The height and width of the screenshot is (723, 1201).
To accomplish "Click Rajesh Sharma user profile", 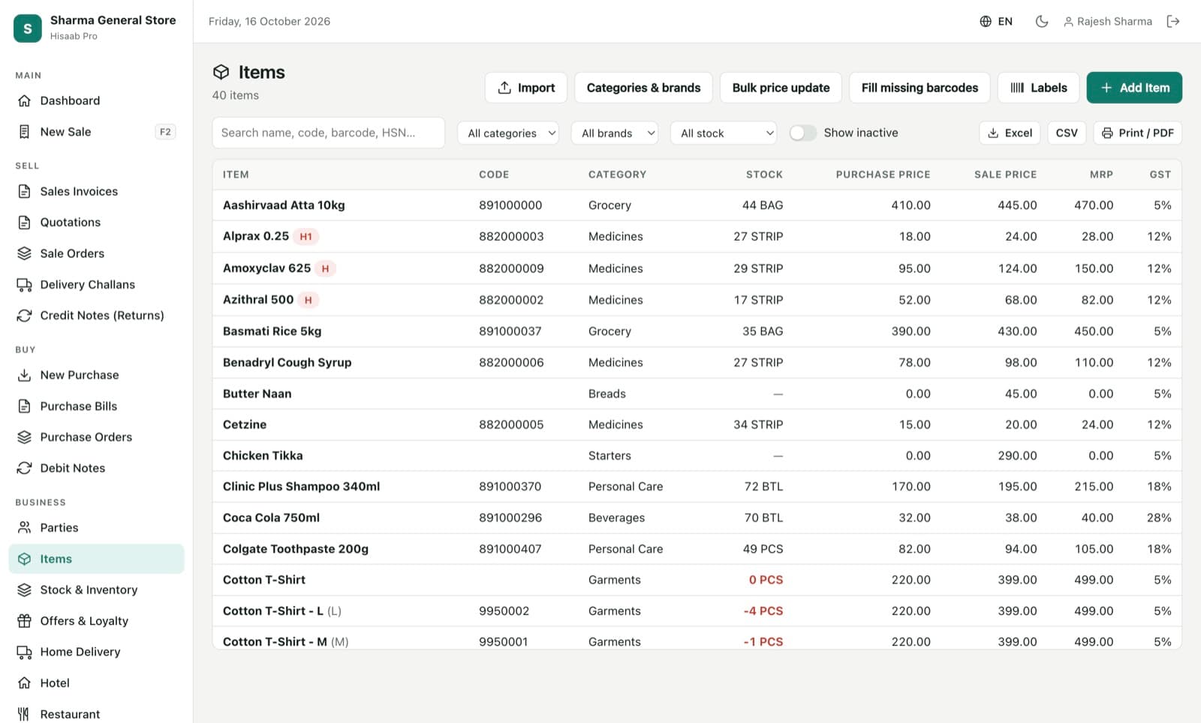I will pyautogui.click(x=1108, y=22).
